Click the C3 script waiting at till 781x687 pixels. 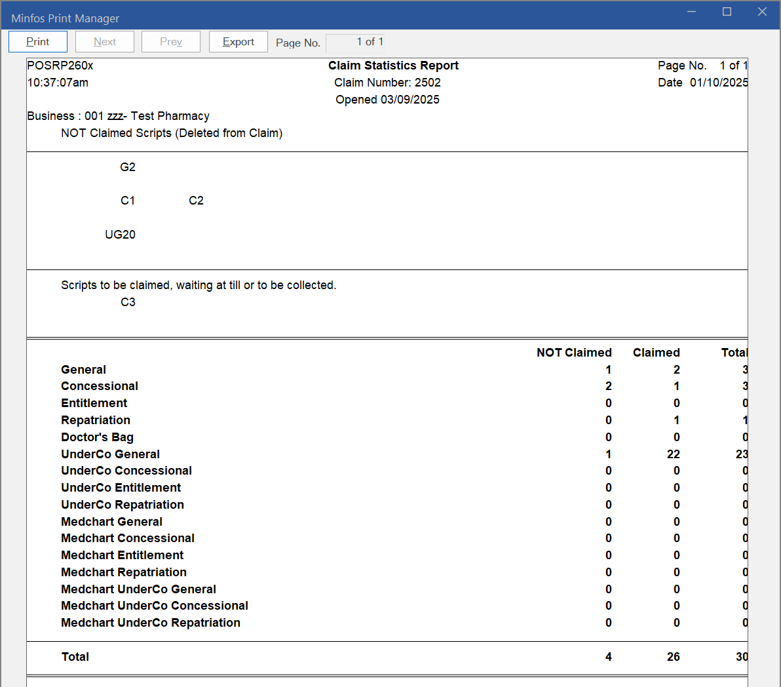[x=128, y=302]
